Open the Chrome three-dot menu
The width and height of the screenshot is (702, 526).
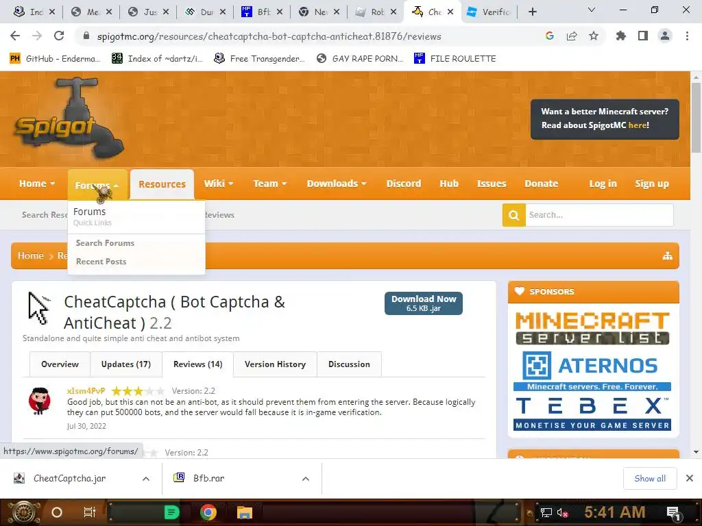click(687, 36)
